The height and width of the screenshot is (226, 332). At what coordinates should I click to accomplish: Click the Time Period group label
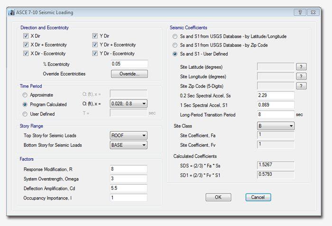pyautogui.click(x=31, y=86)
